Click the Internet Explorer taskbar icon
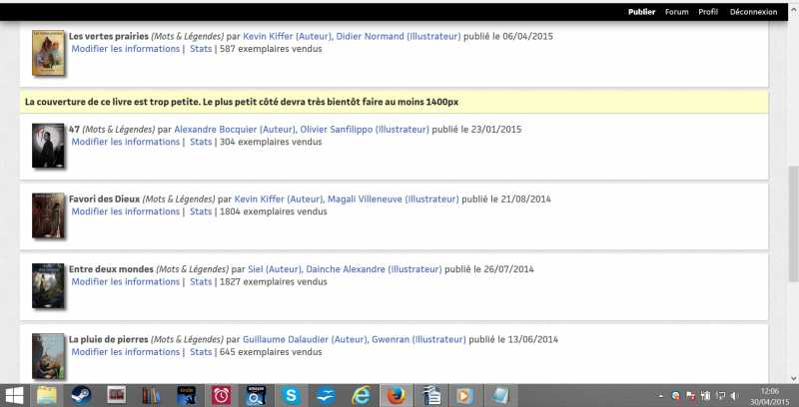 360,395
